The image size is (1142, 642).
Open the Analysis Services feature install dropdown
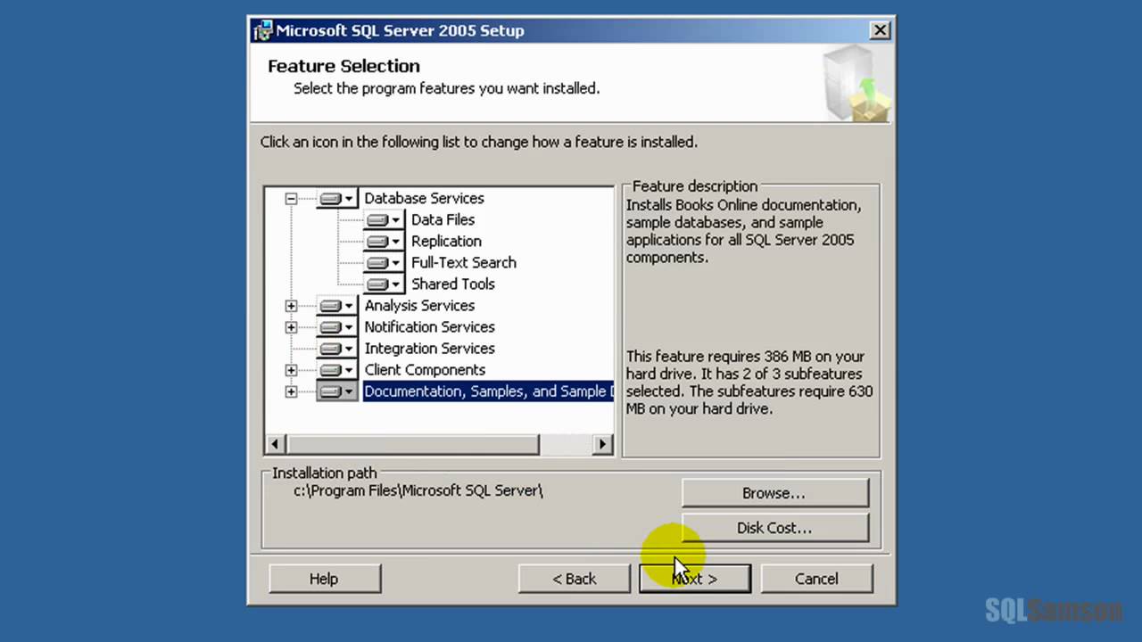337,305
